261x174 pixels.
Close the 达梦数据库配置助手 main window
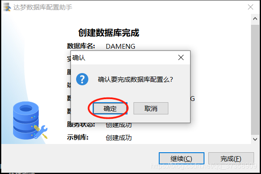[251, 7]
